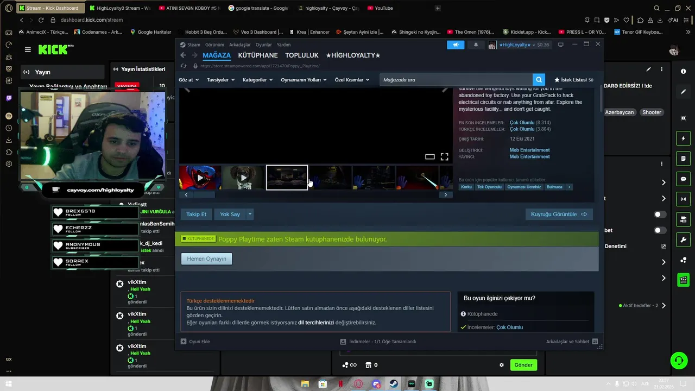Open Steam notifications bell
Screen dimensions: 695x391
coord(476,45)
